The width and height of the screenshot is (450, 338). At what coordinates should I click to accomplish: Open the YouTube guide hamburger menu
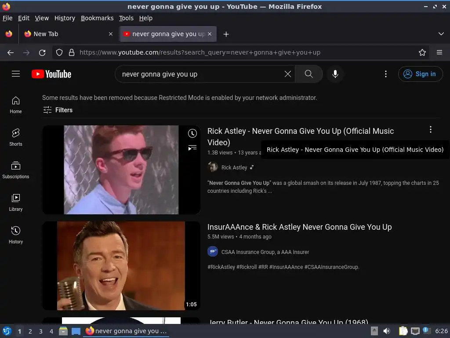(16, 74)
